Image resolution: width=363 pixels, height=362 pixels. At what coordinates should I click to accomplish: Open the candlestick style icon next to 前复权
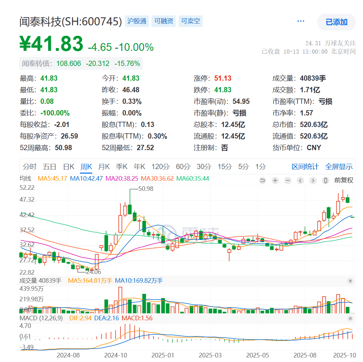(325, 180)
